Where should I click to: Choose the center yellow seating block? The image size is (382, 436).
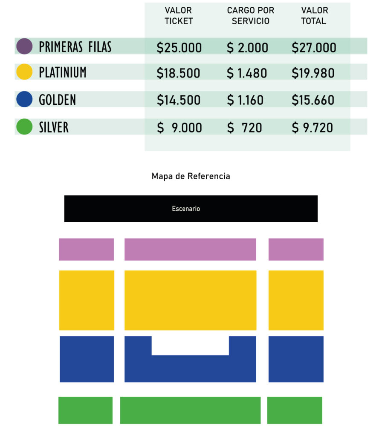pos(190,300)
